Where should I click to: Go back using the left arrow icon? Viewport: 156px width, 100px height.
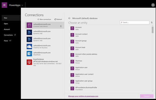click(69, 18)
